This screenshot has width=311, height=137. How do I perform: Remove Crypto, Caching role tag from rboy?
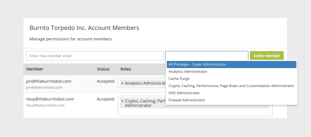pos(122,101)
